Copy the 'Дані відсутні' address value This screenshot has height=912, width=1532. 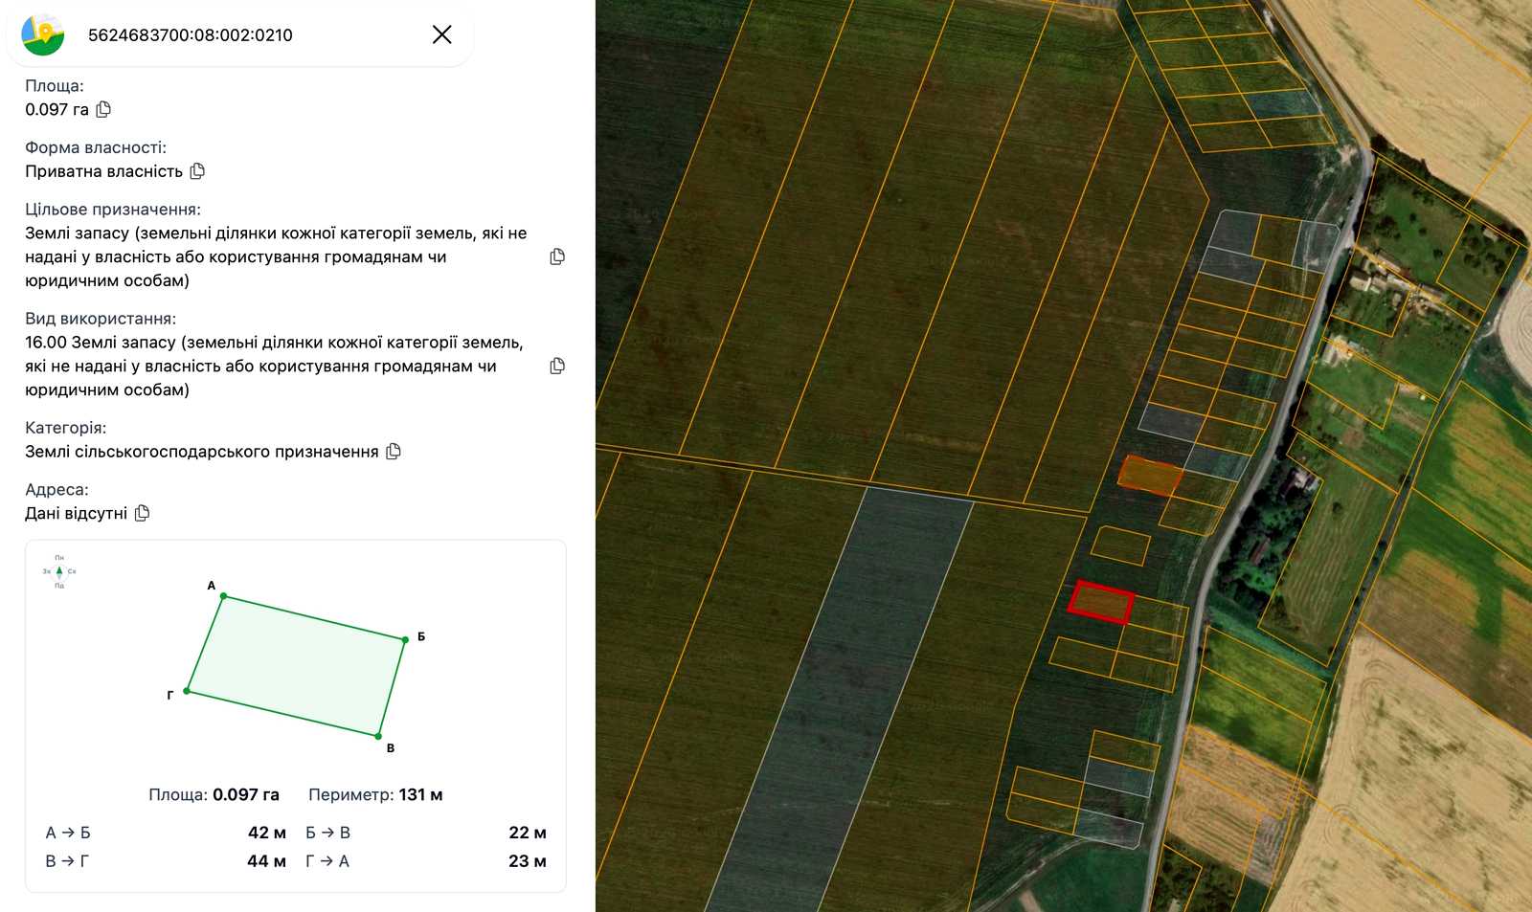[x=142, y=513]
